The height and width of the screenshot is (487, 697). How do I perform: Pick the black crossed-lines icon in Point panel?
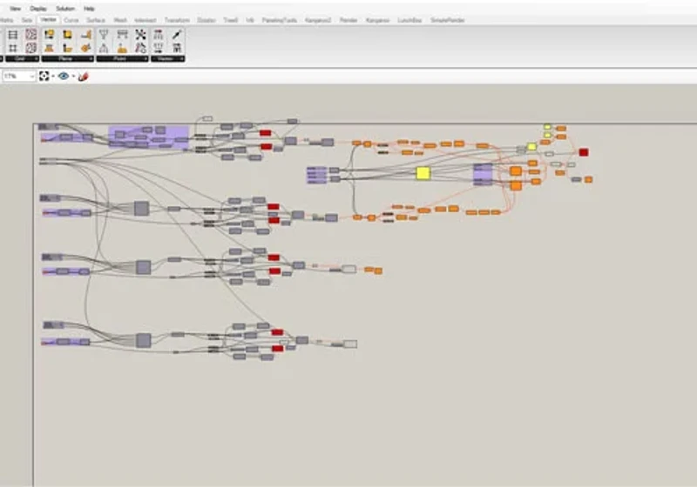[140, 35]
